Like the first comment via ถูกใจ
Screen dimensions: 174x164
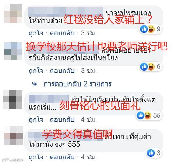click(36, 33)
